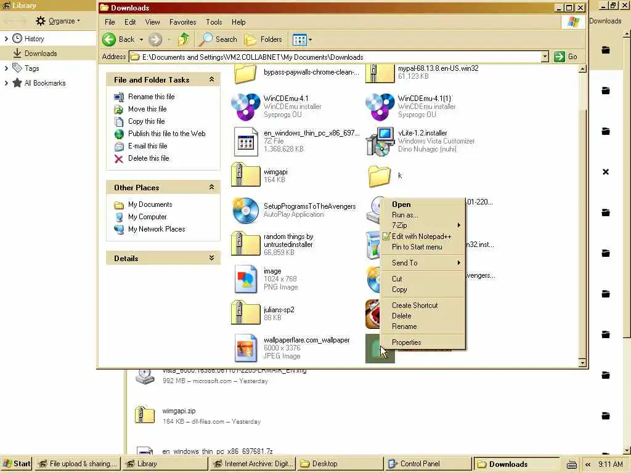The height and width of the screenshot is (473, 631).
Task: Choose Edit with Notepad++
Action: point(423,236)
